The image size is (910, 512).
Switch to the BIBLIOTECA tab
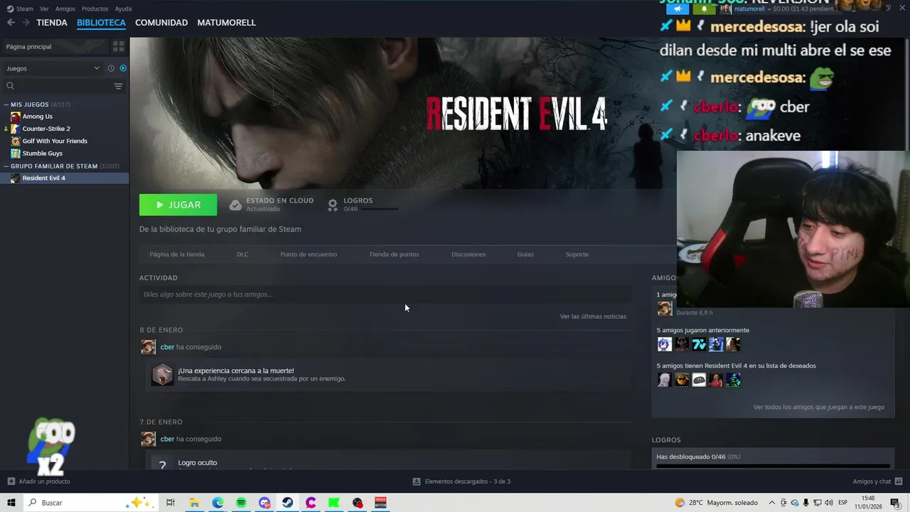tap(101, 23)
